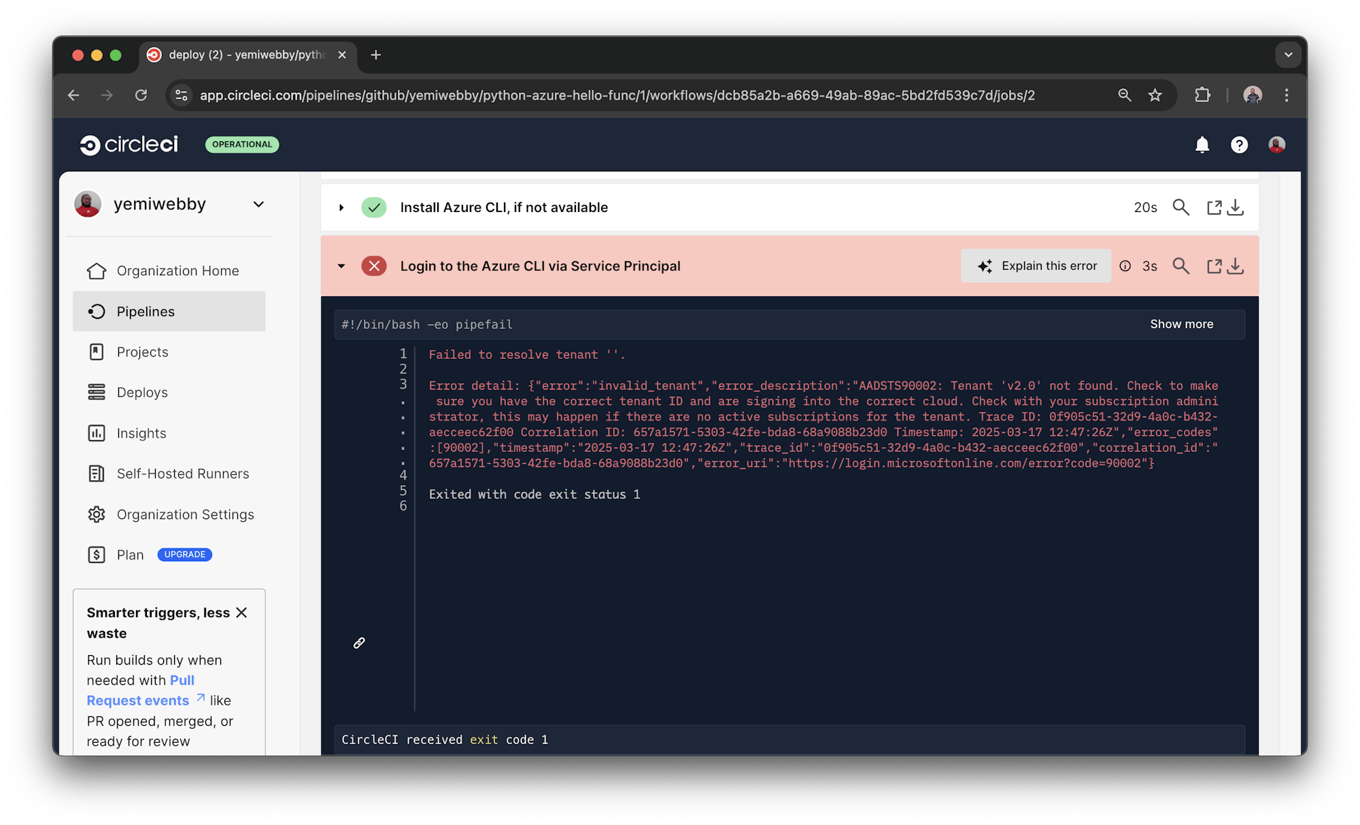Click the green OPERATIONAL status badge

coord(241,144)
